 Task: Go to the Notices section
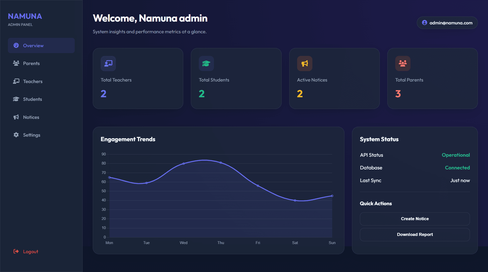(31, 117)
